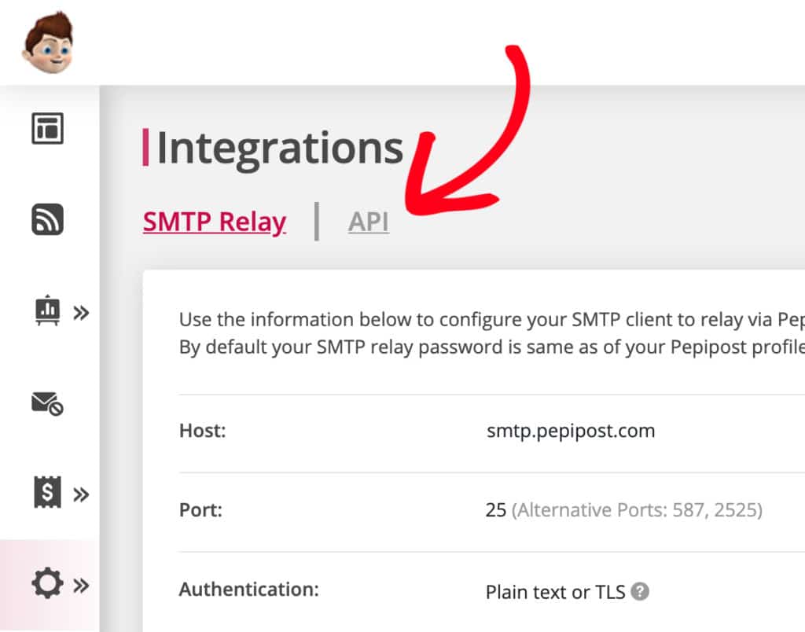This screenshot has width=805, height=632.
Task: Click the SMTP Relay underlined link
Action: click(x=214, y=222)
